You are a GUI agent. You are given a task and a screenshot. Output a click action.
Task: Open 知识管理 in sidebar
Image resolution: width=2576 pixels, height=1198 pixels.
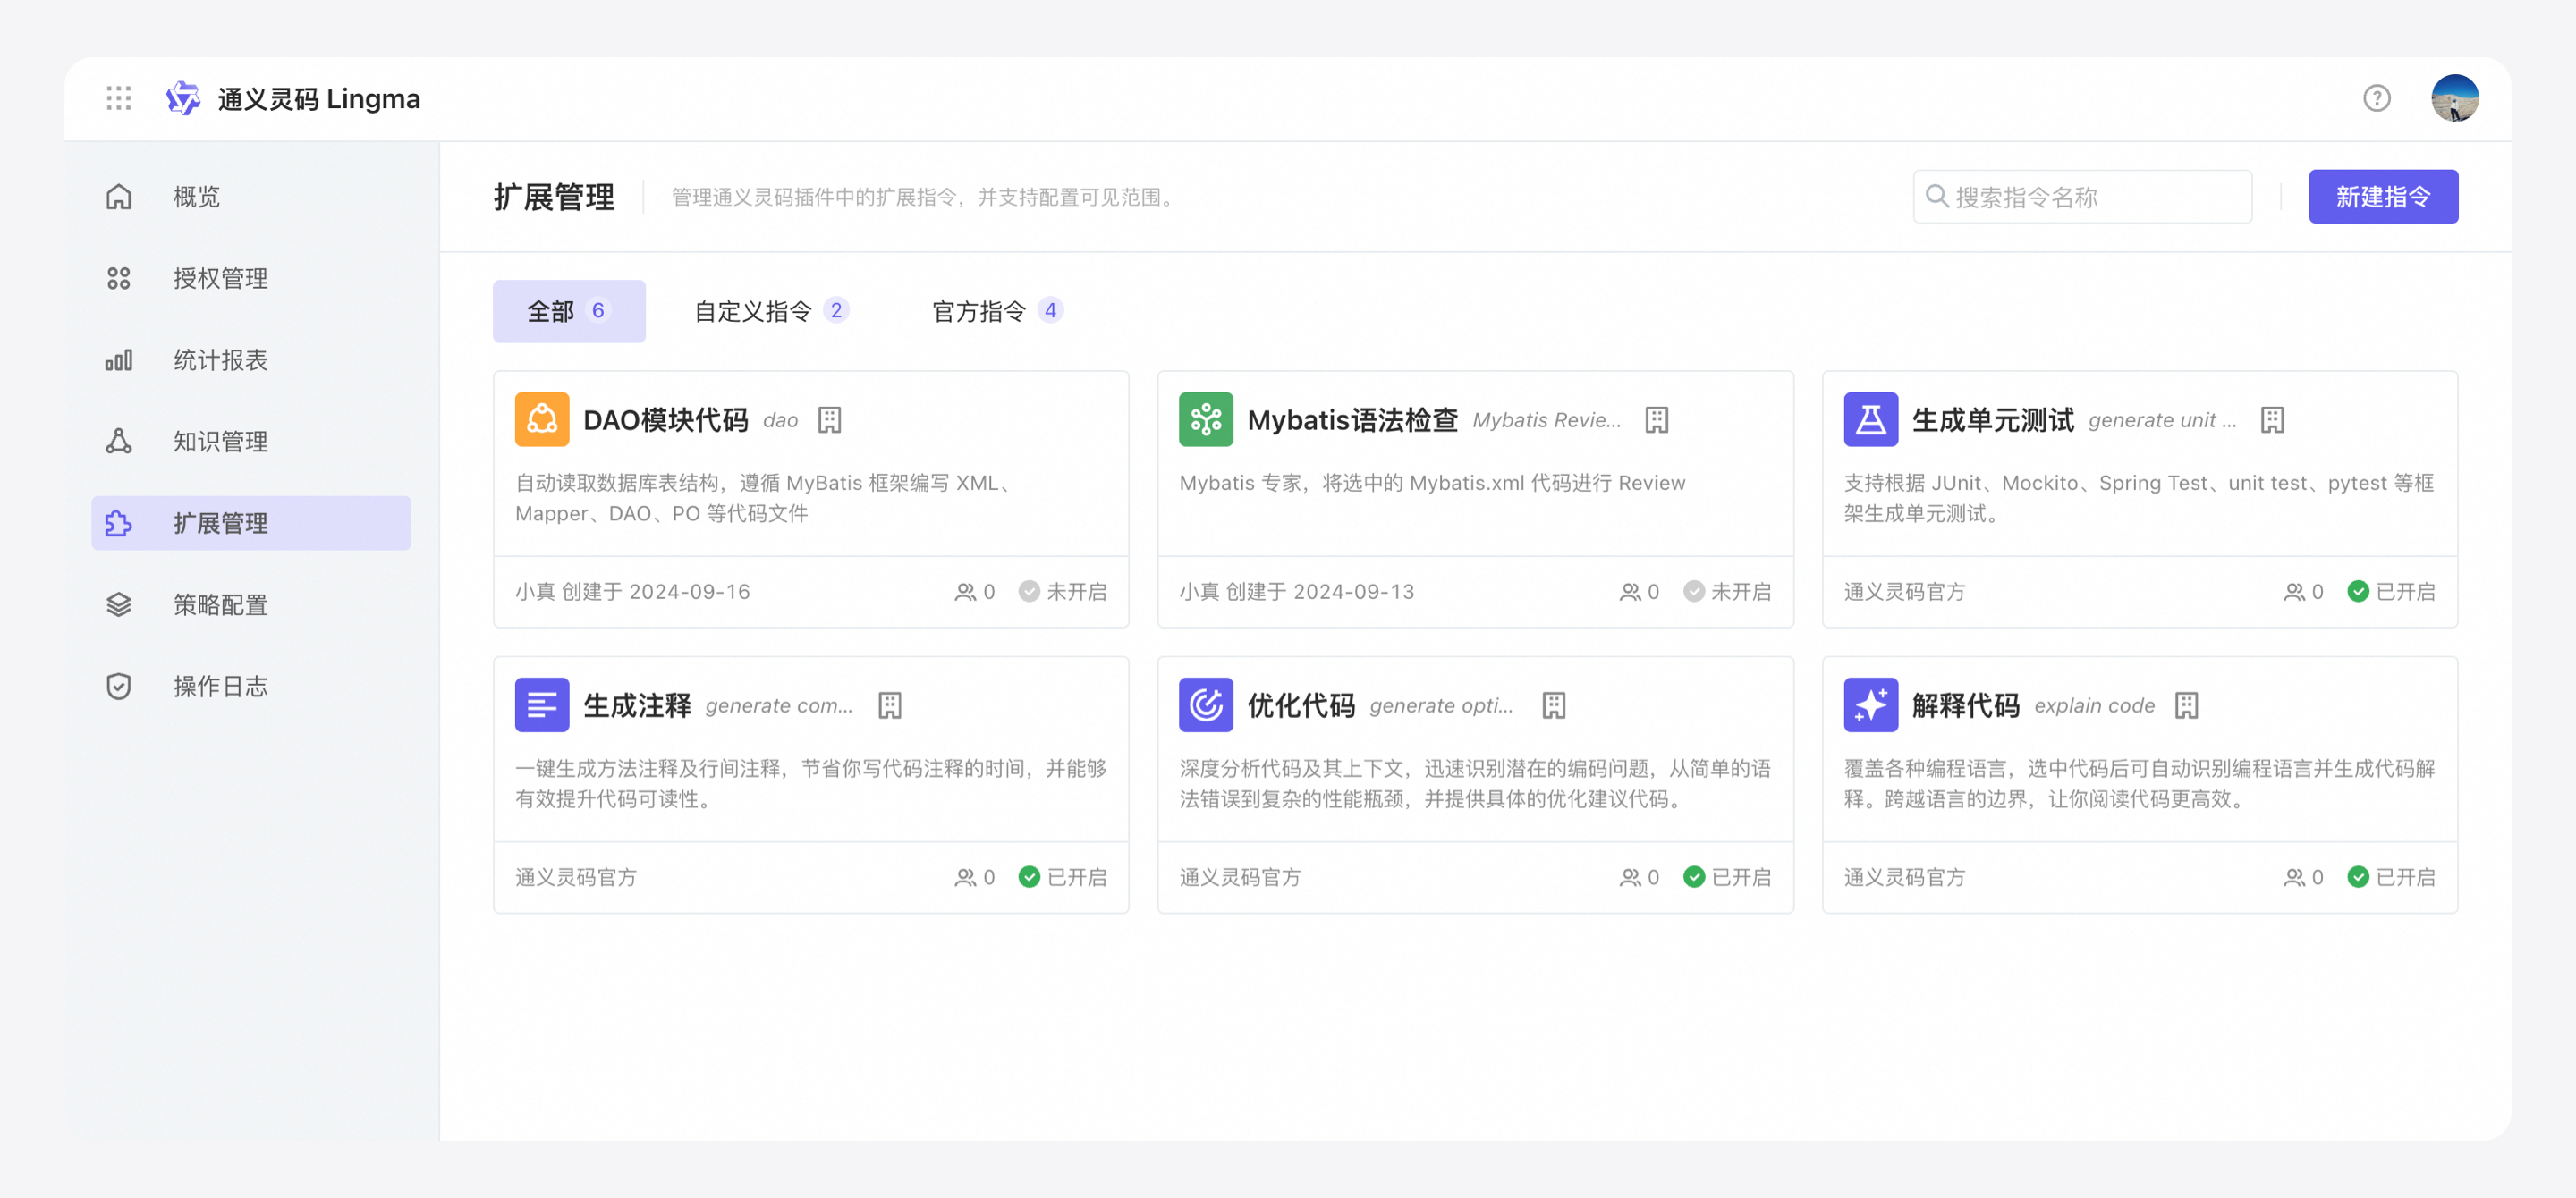pos(251,441)
